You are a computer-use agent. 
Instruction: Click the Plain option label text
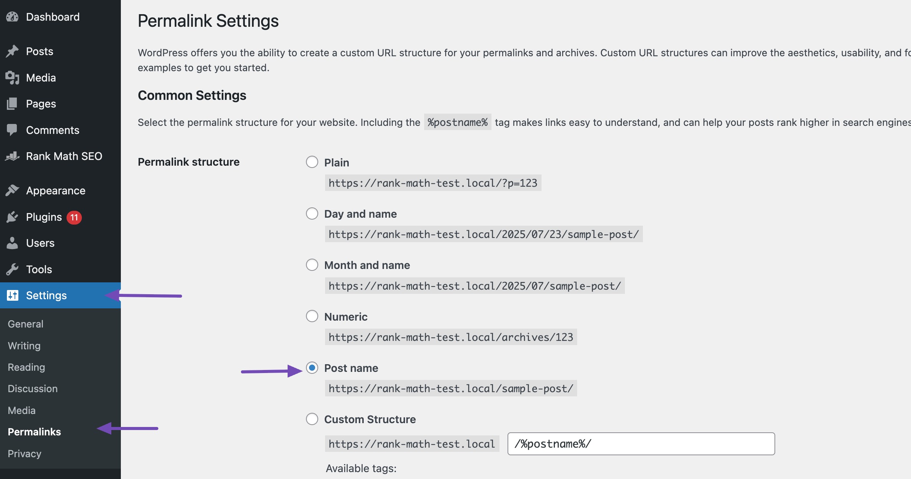click(x=337, y=163)
